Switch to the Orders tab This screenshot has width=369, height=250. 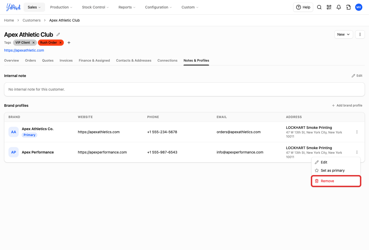[x=30, y=61]
